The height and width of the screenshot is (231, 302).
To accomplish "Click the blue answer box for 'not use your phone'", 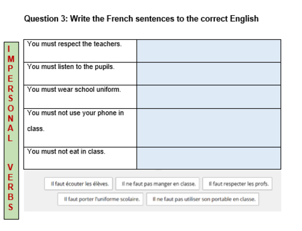I will (x=209, y=128).
